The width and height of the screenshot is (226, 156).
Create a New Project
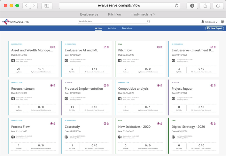point(214,28)
